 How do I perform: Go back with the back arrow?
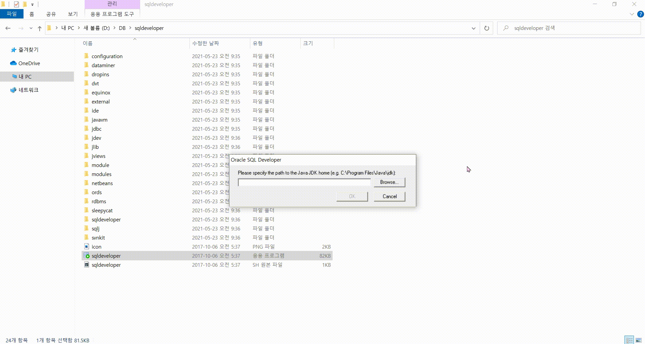[x=8, y=28]
